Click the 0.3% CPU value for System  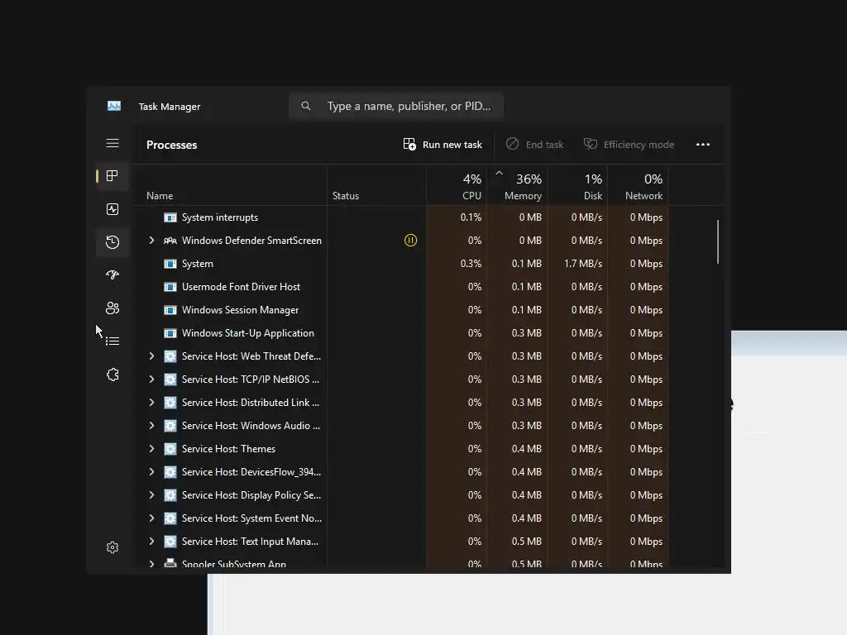tap(471, 264)
